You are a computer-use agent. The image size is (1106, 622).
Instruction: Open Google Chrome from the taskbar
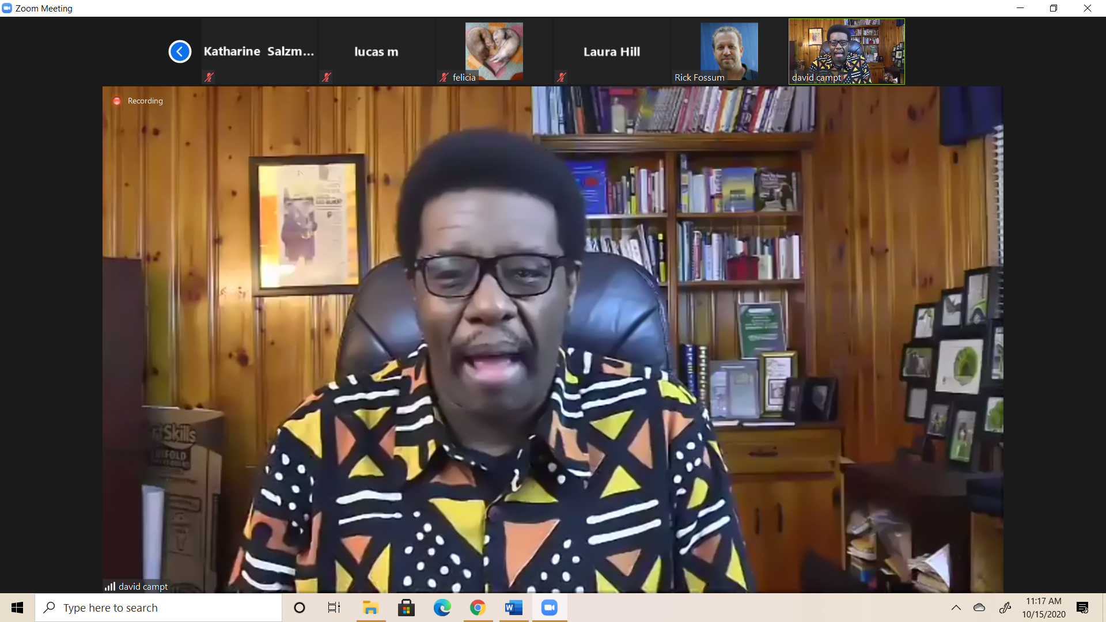coord(478,608)
